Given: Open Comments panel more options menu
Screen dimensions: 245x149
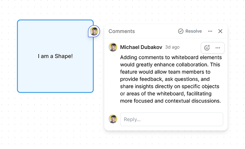Looking at the screenshot, I should pyautogui.click(x=210, y=31).
